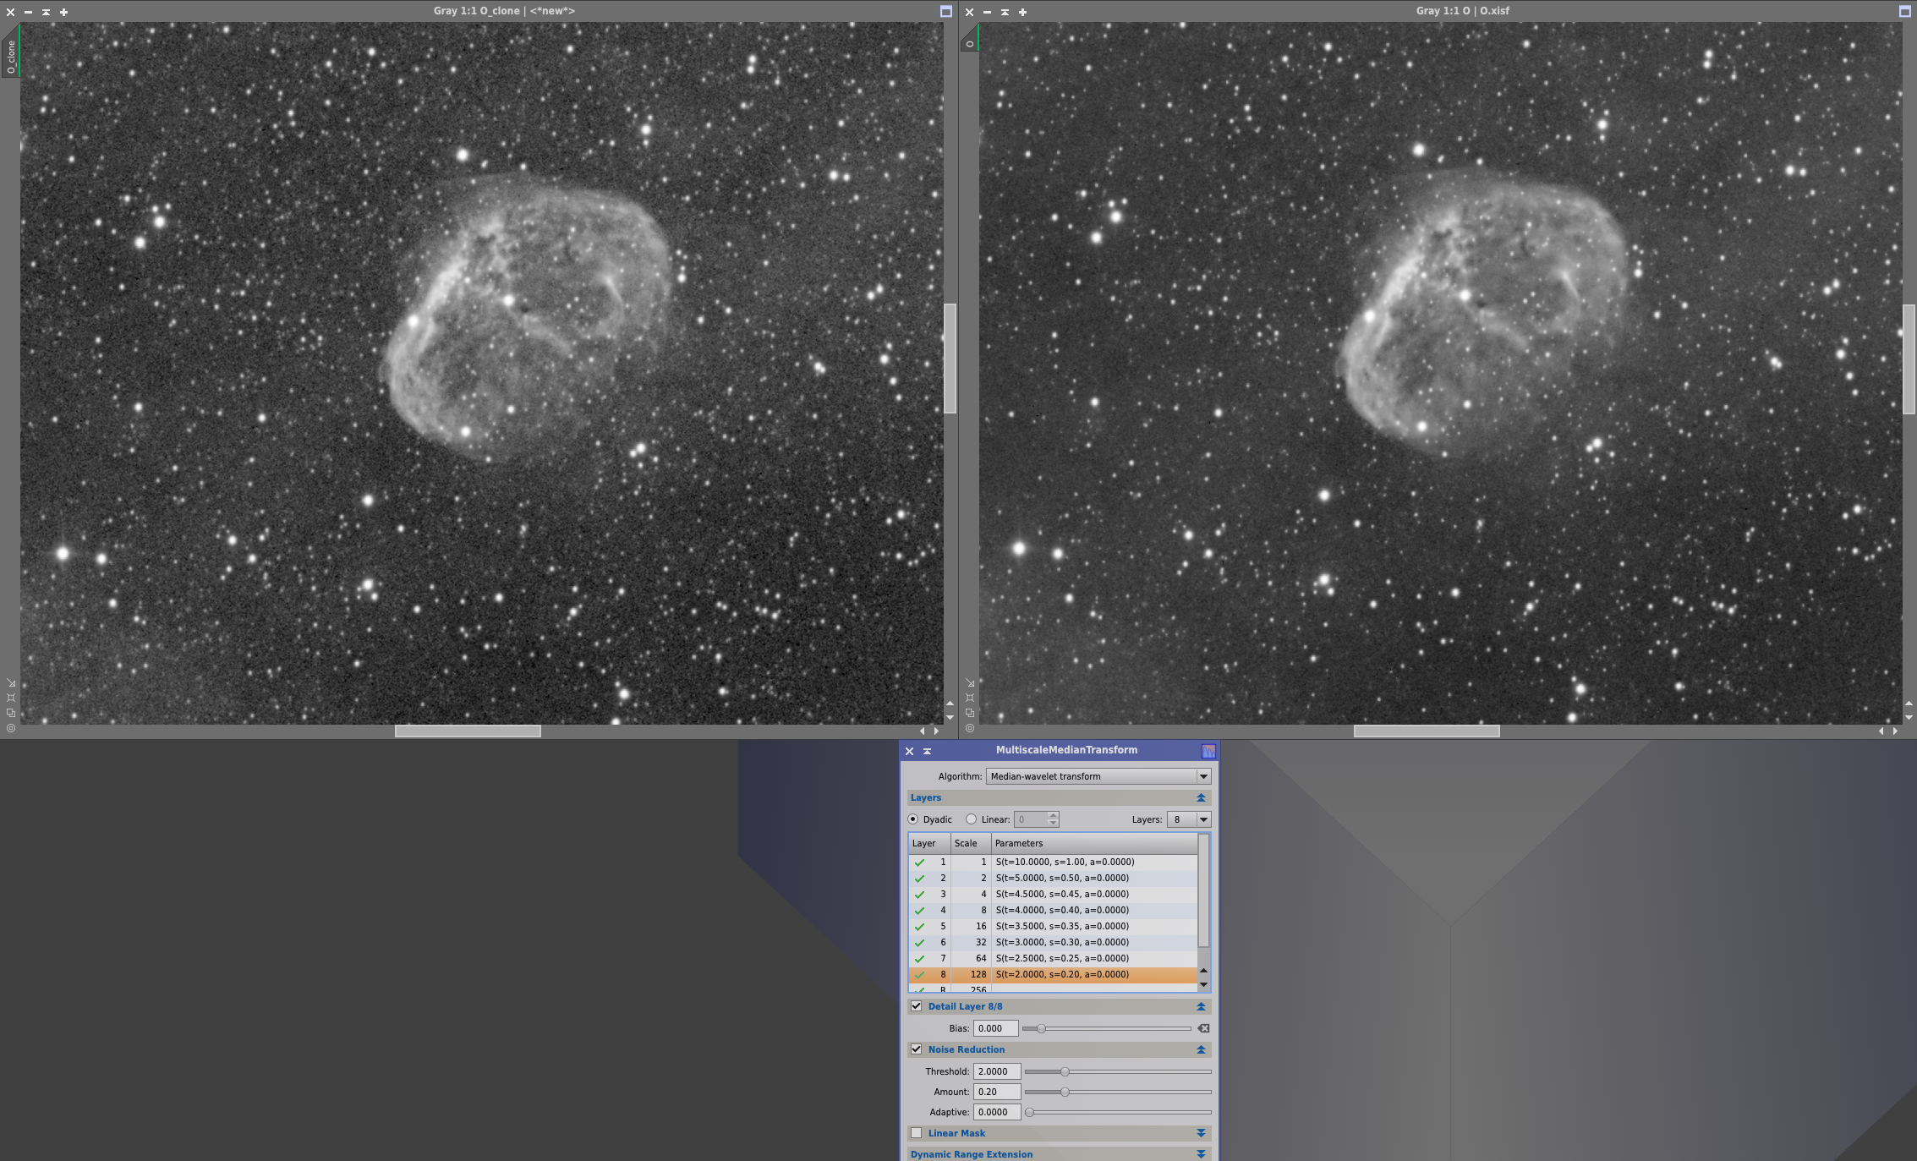
Task: Click the Threshold slider handle
Action: 1065,1071
